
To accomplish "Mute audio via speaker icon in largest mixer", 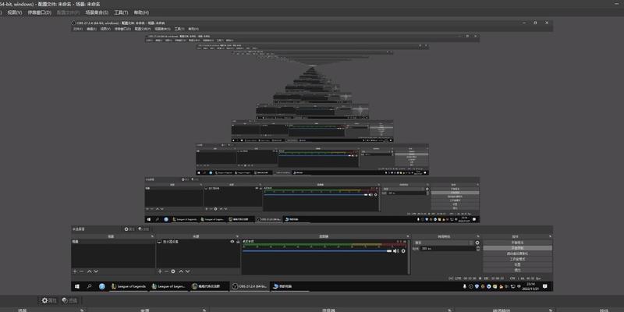I will pos(397,251).
